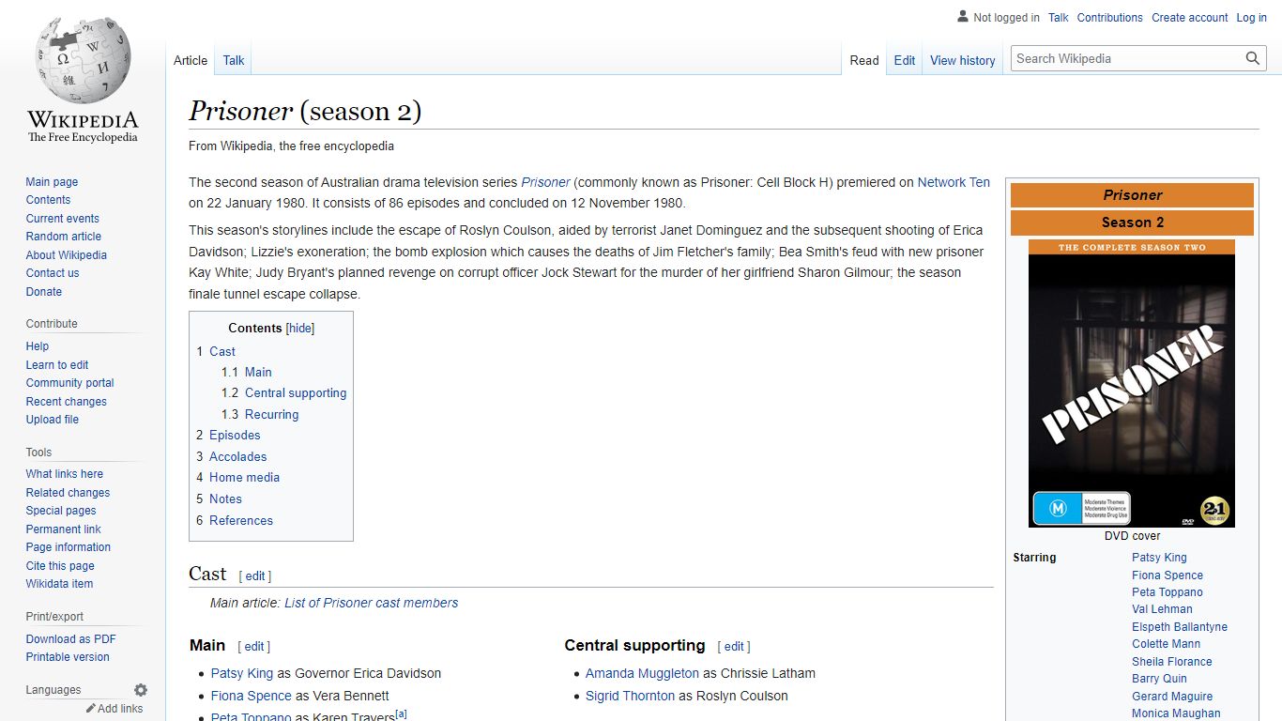The image size is (1282, 721).
Task: Click Donate link
Action: 44,292
